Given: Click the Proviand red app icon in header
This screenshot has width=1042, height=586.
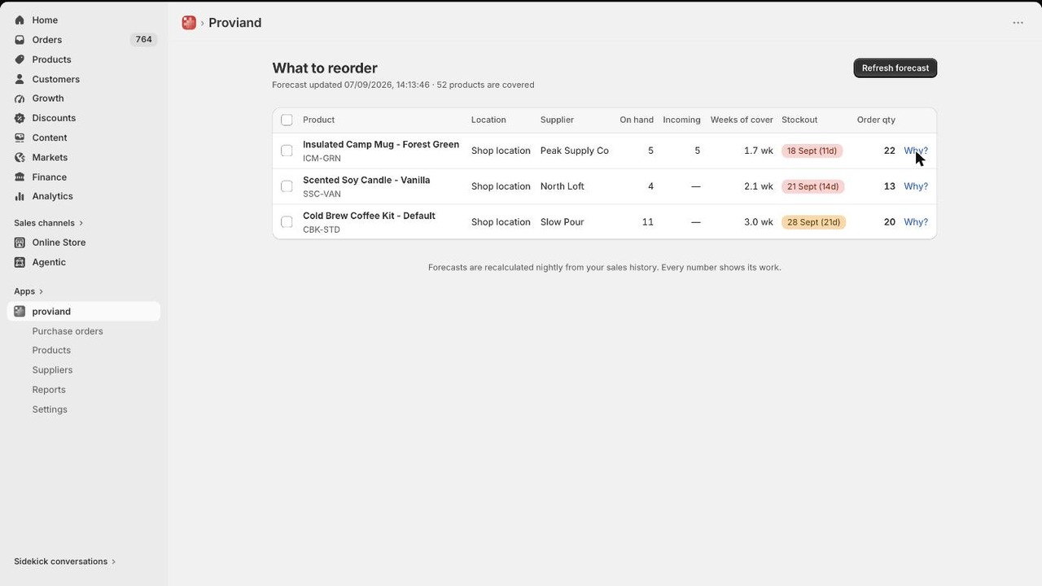Looking at the screenshot, I should click(x=189, y=23).
